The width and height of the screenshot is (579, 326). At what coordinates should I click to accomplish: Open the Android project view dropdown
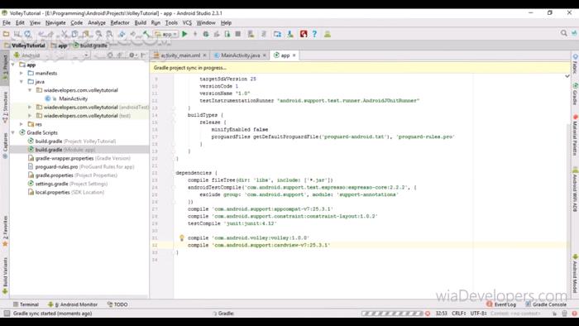point(50,55)
